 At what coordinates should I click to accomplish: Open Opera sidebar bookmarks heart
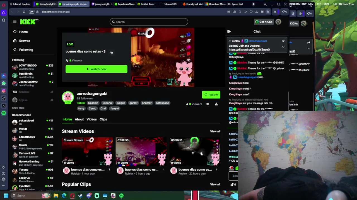[4, 167]
